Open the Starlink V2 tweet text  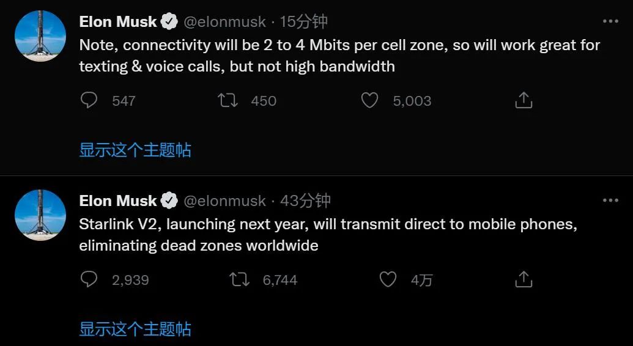328,235
